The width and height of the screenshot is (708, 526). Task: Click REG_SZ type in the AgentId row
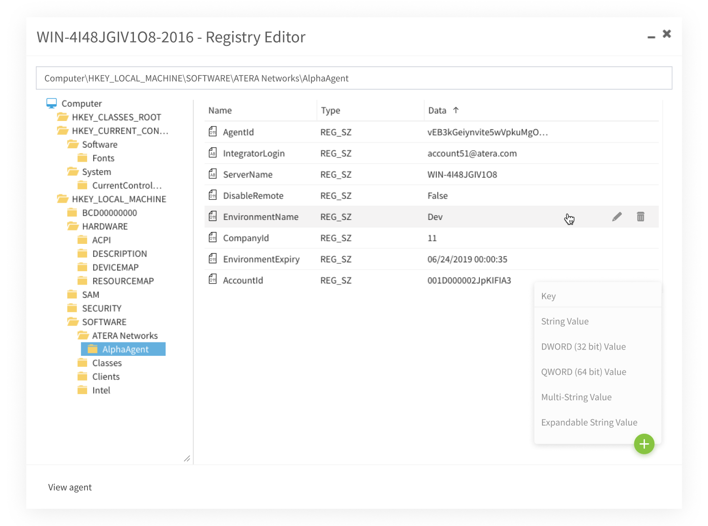point(336,132)
